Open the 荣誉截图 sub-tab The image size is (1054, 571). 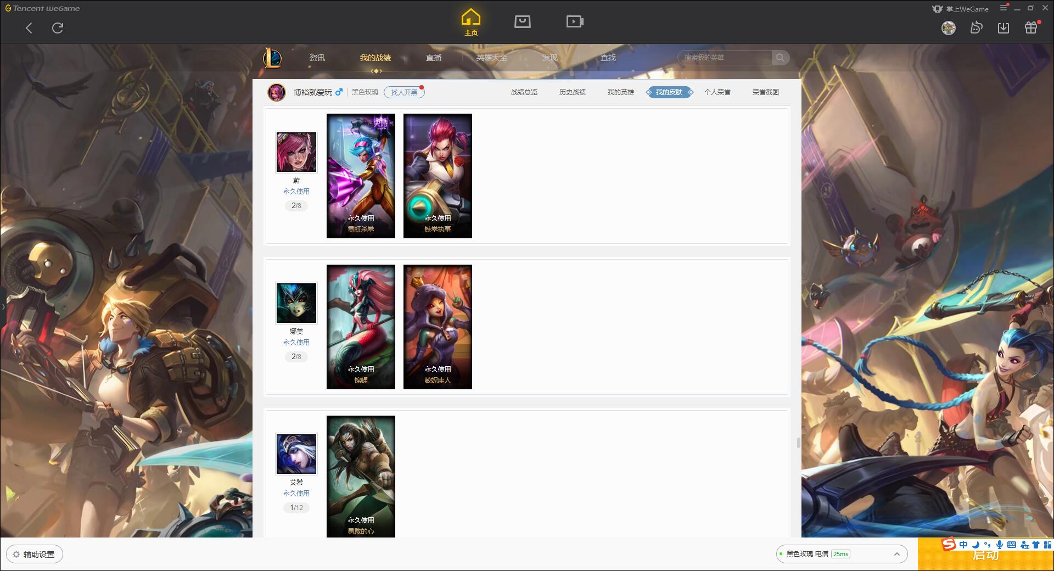pyautogui.click(x=766, y=92)
